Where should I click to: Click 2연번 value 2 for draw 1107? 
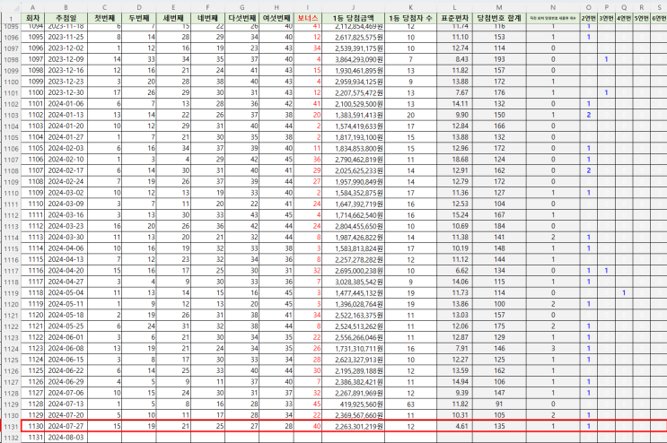point(589,170)
